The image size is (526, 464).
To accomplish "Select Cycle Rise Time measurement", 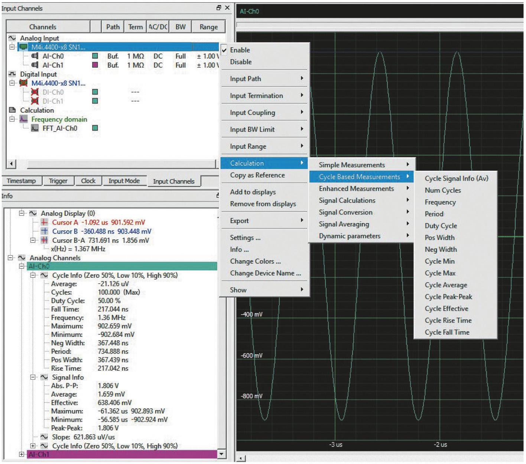I will 456,320.
